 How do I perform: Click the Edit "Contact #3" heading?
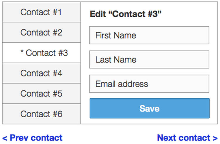click(x=126, y=14)
